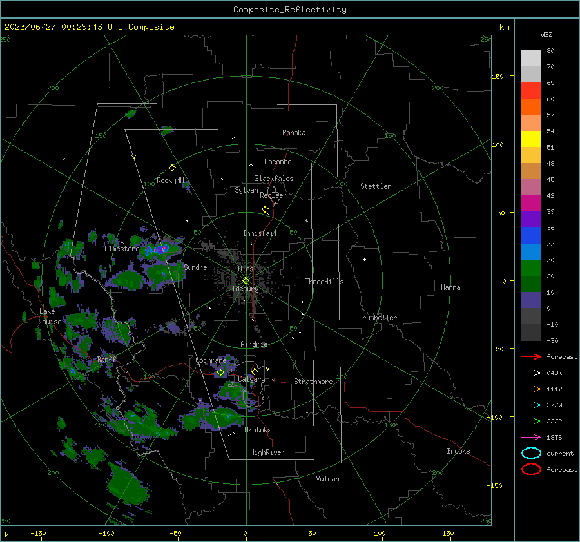This screenshot has width=580, height=542.
Task: Select the Strathmore label
Action: tap(313, 382)
